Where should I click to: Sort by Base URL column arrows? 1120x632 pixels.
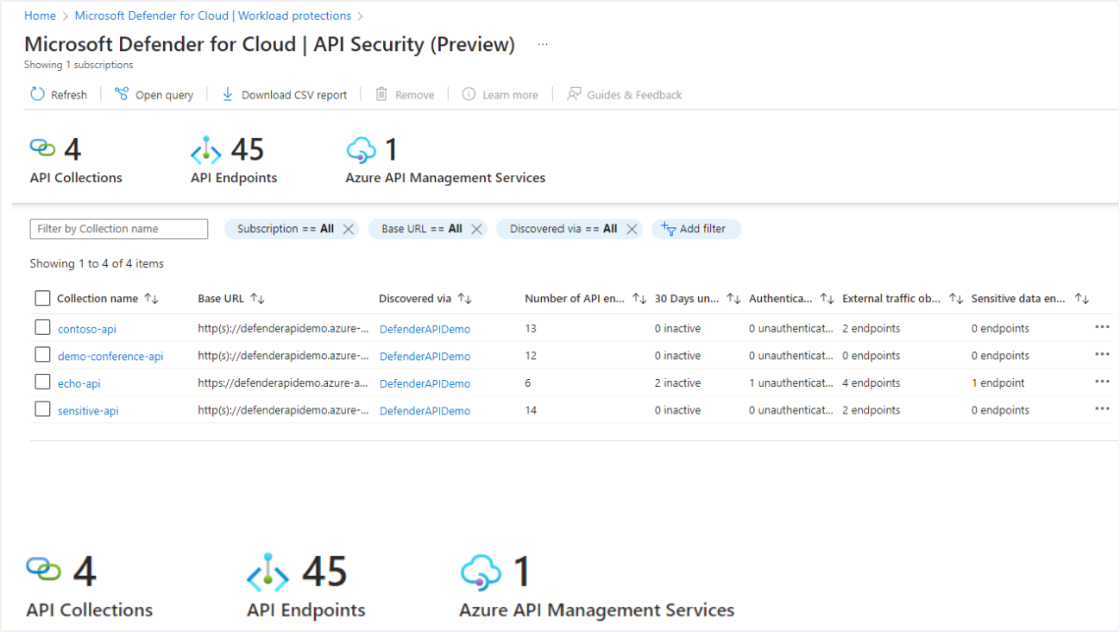pyautogui.click(x=257, y=299)
